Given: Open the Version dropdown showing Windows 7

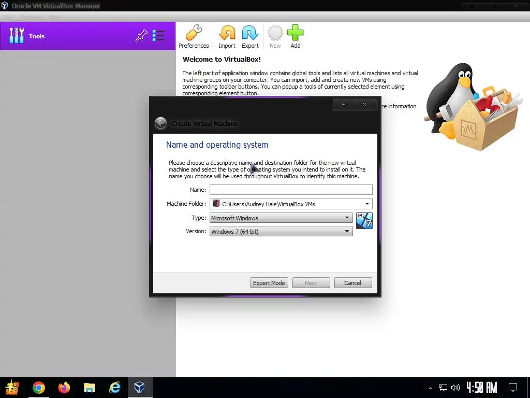Looking at the screenshot, I should tap(281, 232).
